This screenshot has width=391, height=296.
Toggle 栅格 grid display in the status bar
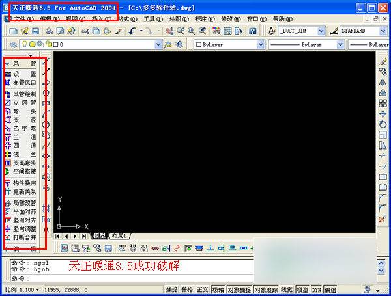[x=187, y=289]
